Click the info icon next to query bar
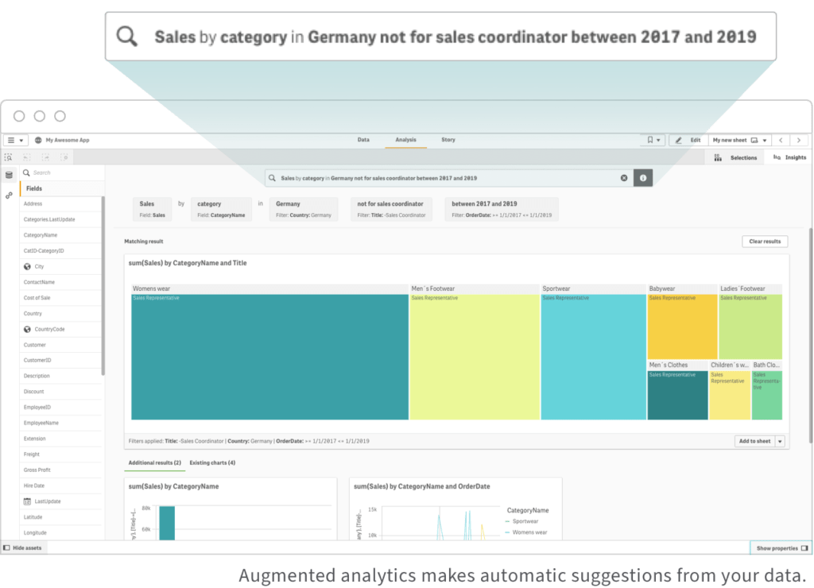Image resolution: width=814 pixels, height=588 pixels. click(642, 178)
